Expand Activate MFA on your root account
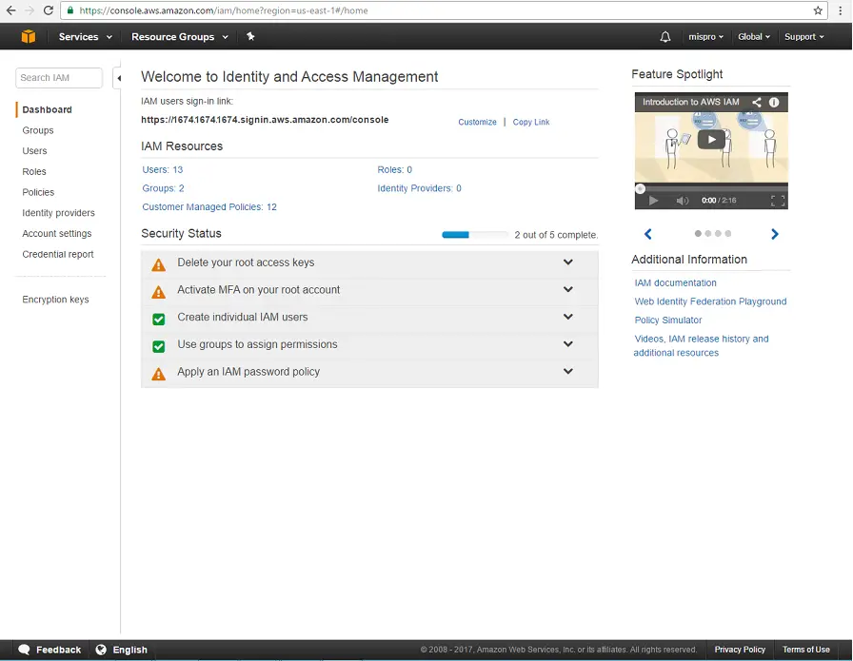The width and height of the screenshot is (853, 661). click(x=568, y=291)
